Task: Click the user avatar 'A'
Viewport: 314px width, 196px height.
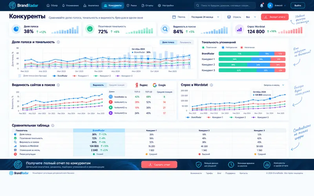Action: tap(270, 5)
